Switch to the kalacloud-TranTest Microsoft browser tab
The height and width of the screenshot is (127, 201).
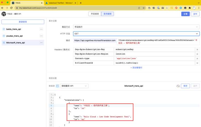coord(61,3)
